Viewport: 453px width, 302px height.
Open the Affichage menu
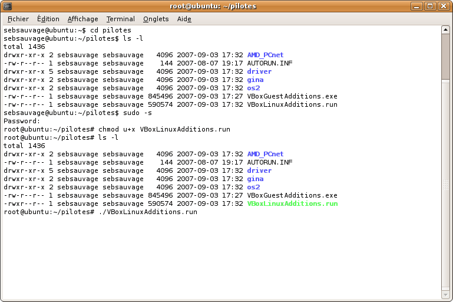83,19
